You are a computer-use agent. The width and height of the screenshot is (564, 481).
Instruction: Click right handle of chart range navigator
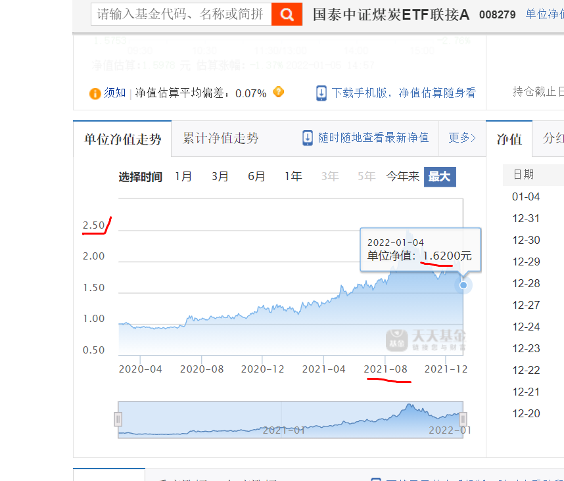[x=463, y=419]
